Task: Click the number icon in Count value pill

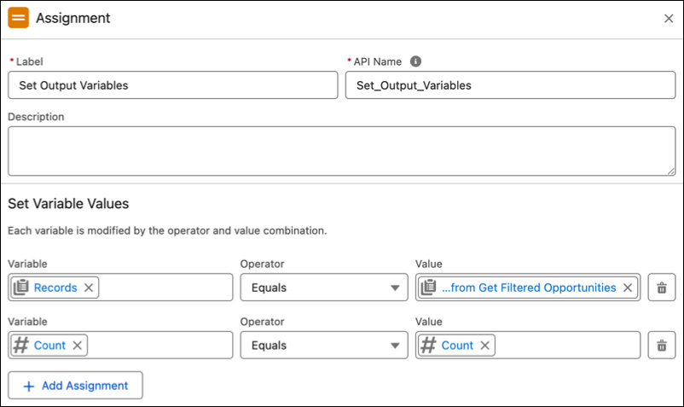Action: (x=428, y=345)
